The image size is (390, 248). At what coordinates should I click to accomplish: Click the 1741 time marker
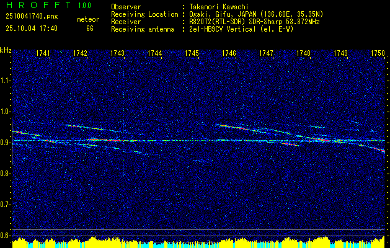(x=43, y=53)
